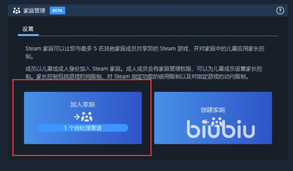This screenshot has height=171, width=293.
Task: Click the paragraph about 成人成员 parental controls
Action: point(144,73)
